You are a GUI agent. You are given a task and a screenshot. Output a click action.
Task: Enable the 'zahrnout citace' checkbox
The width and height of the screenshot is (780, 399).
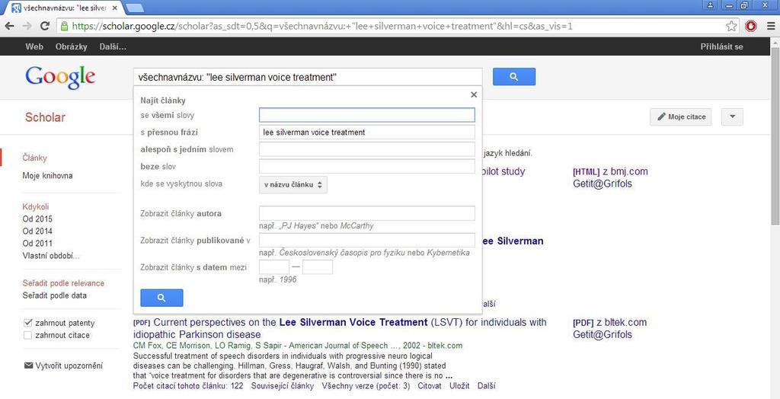pyautogui.click(x=28, y=335)
